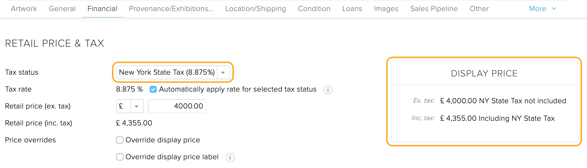Open the Sales Pipeline tab

click(x=434, y=9)
